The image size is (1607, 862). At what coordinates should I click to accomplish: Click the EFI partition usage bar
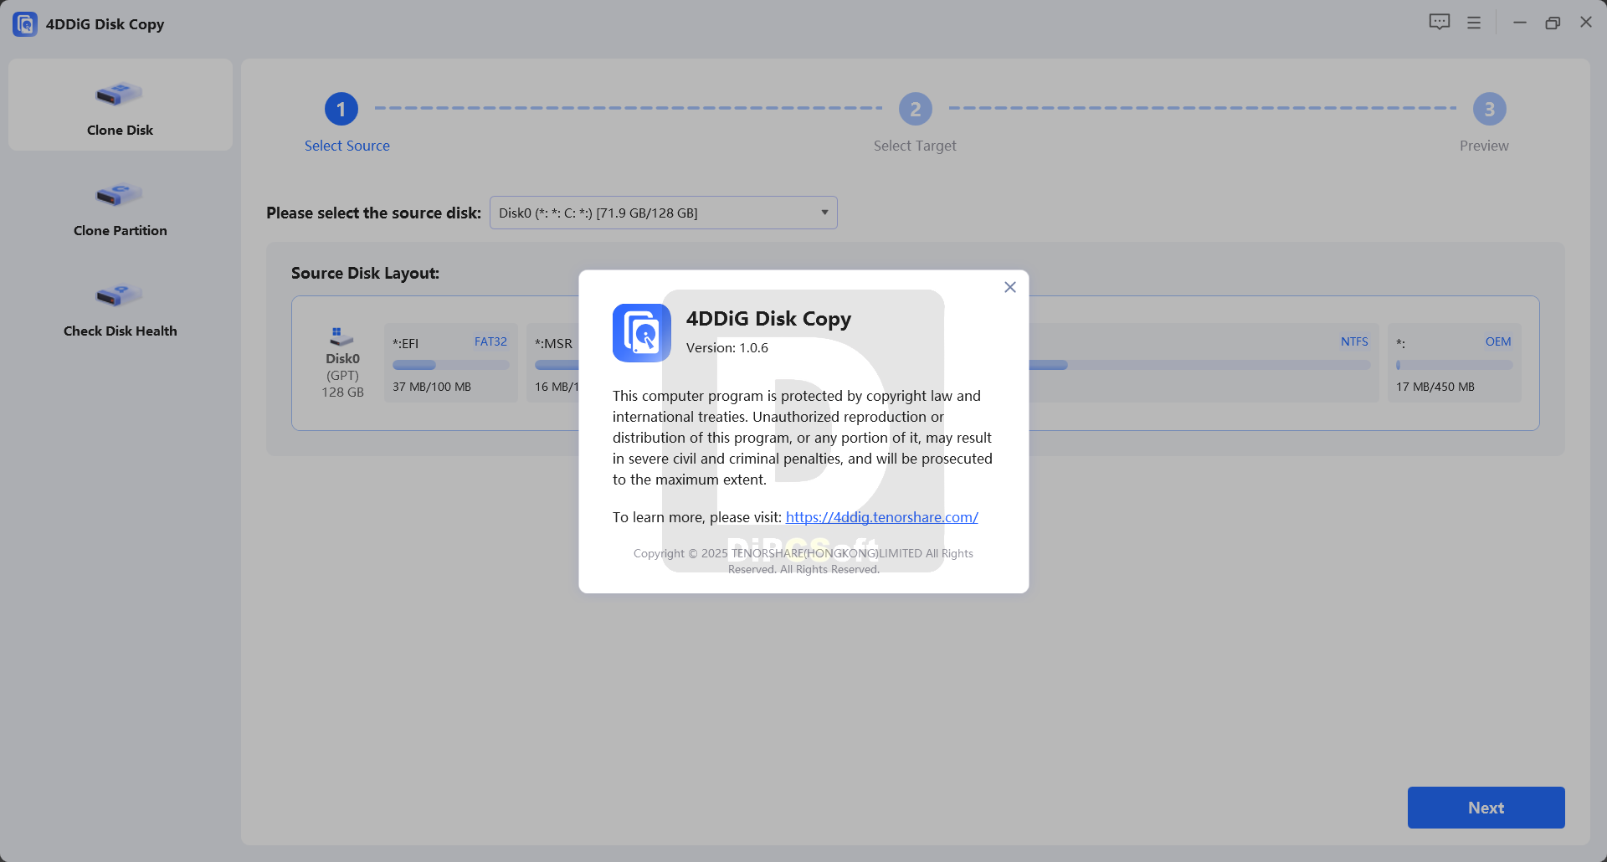coord(451,365)
